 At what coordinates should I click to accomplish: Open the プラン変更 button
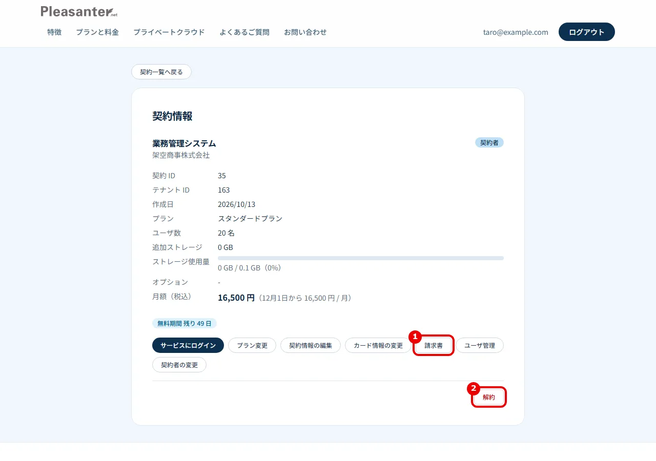pyautogui.click(x=252, y=345)
